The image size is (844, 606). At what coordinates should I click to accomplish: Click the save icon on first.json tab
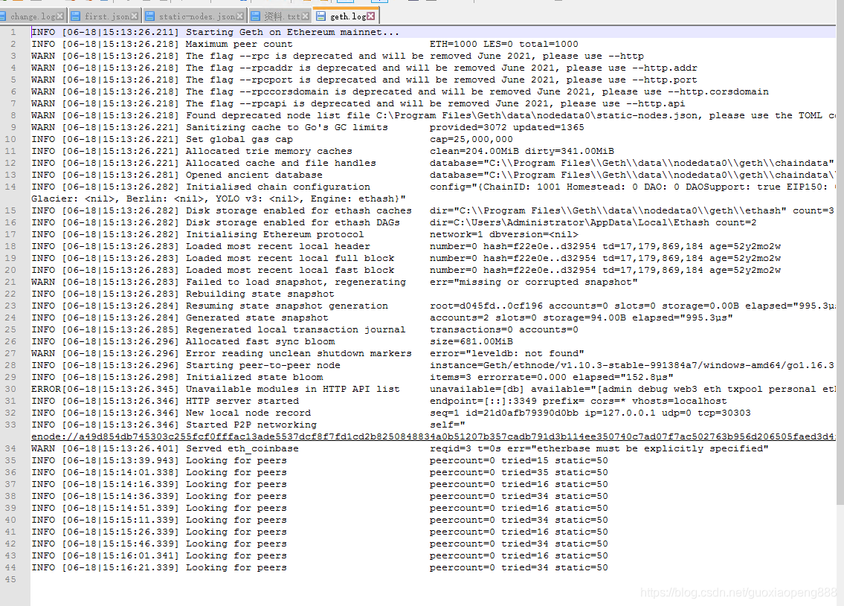[x=75, y=16]
